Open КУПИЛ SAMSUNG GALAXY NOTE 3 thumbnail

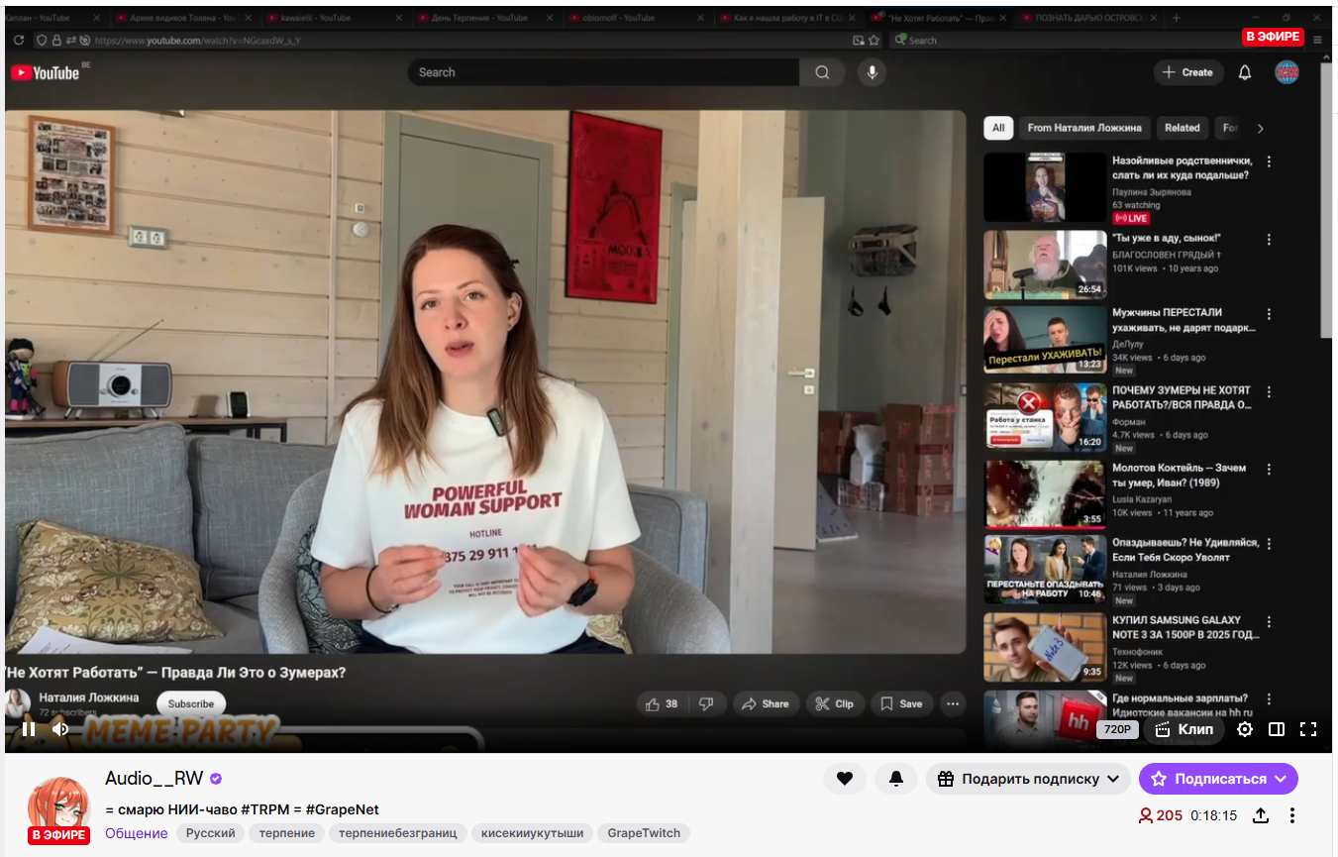[1045, 647]
